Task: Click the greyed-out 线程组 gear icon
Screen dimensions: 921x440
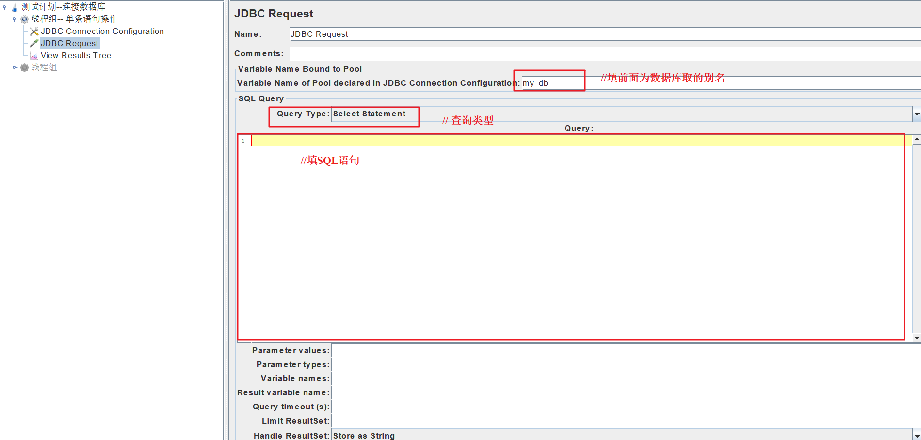Action: click(x=24, y=67)
